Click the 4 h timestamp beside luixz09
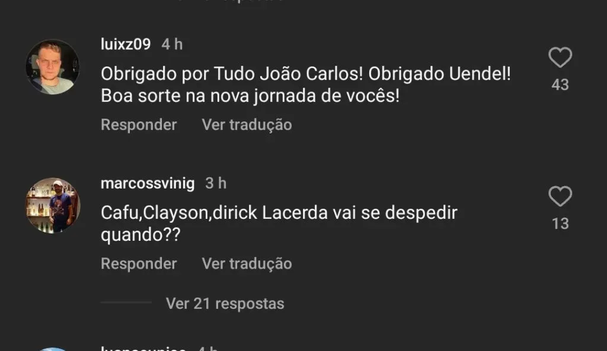 172,44
